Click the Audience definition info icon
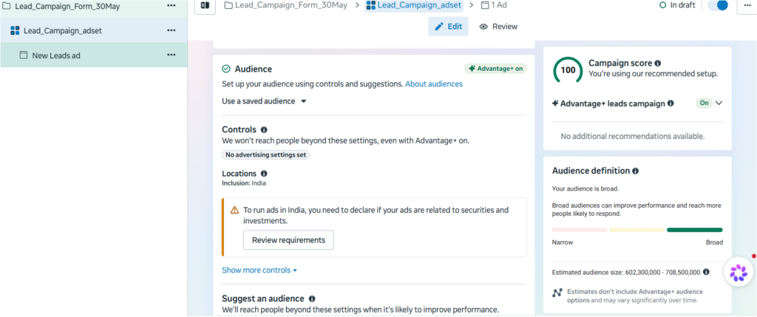This screenshot has width=757, height=317. [635, 171]
